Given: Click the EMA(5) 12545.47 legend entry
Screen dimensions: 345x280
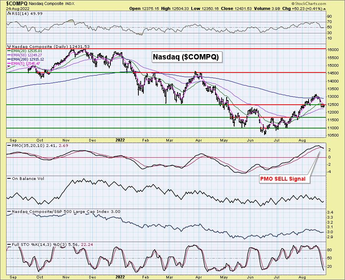Looking at the screenshot, I should (24, 63).
